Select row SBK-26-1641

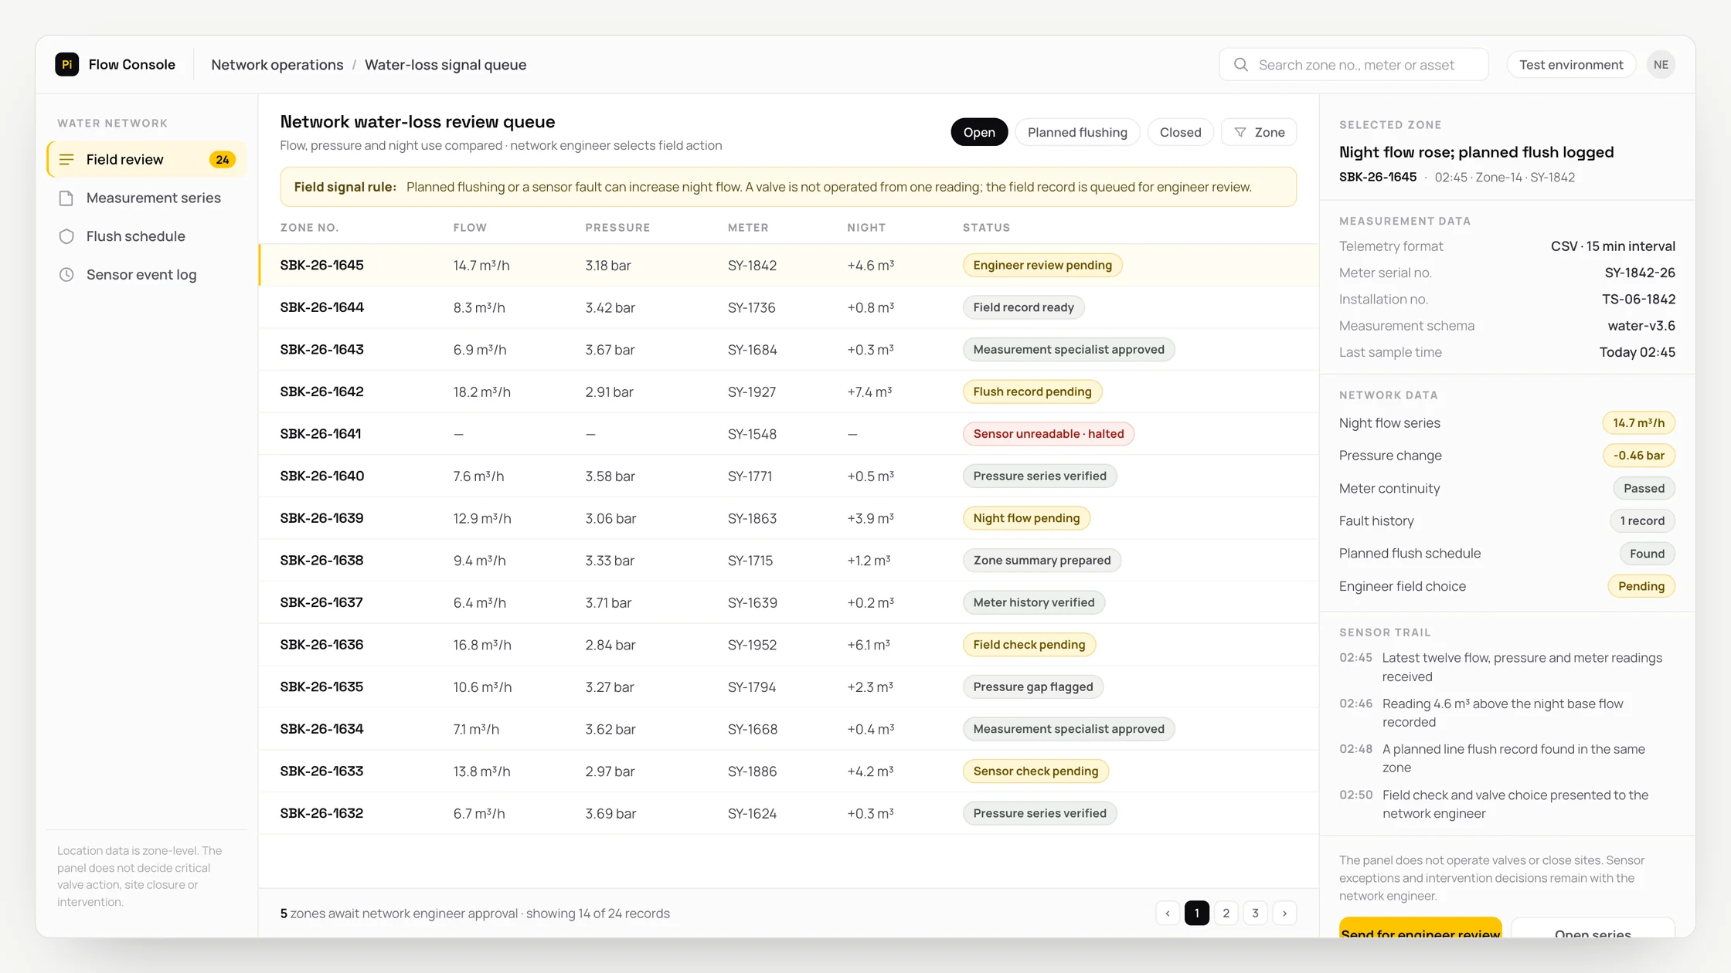click(x=788, y=434)
